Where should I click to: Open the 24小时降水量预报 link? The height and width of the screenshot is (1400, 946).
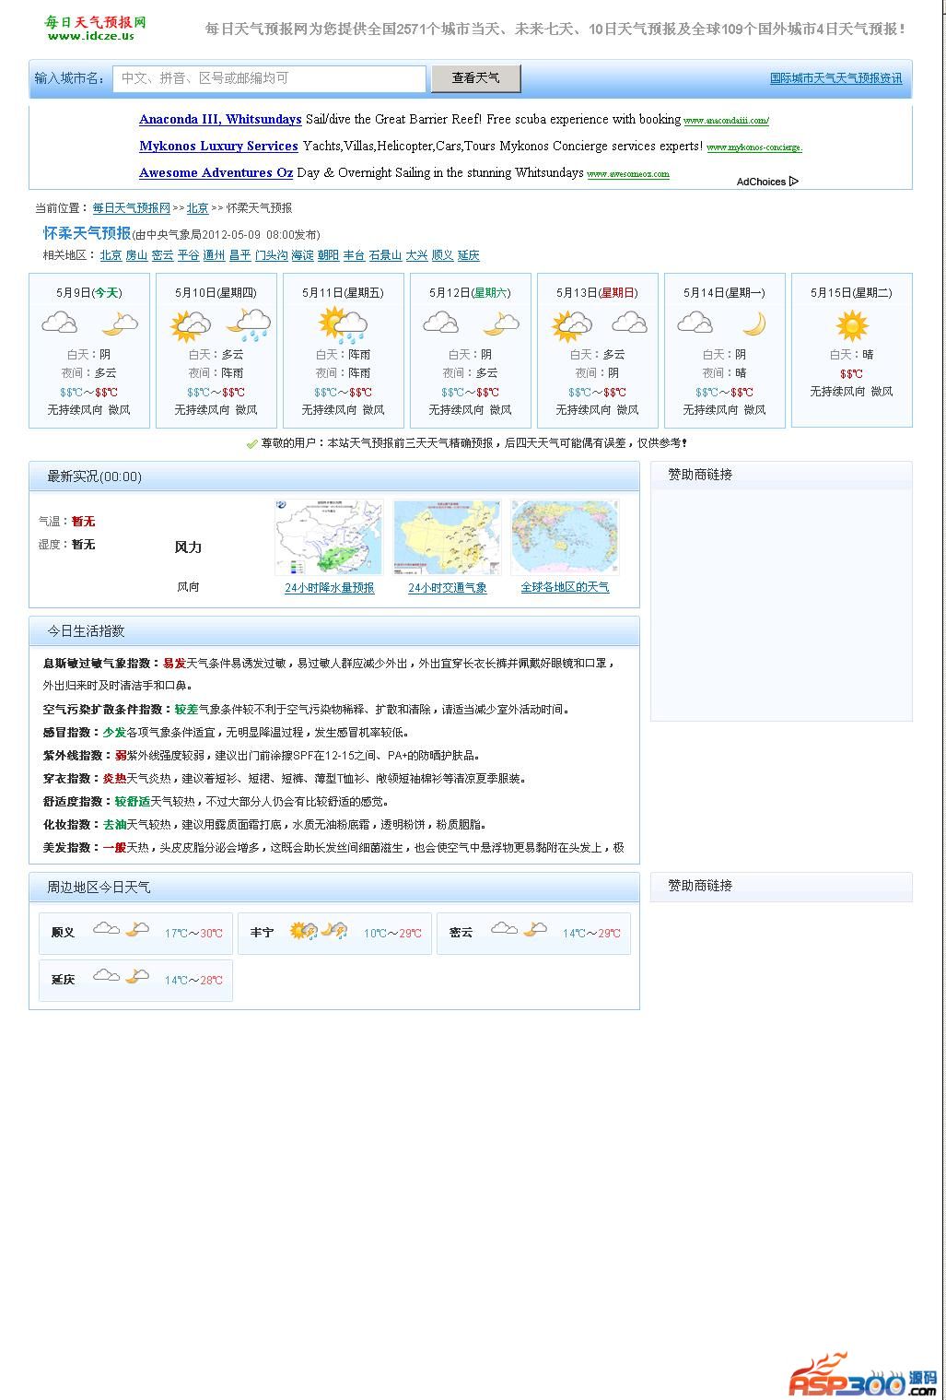pos(329,588)
